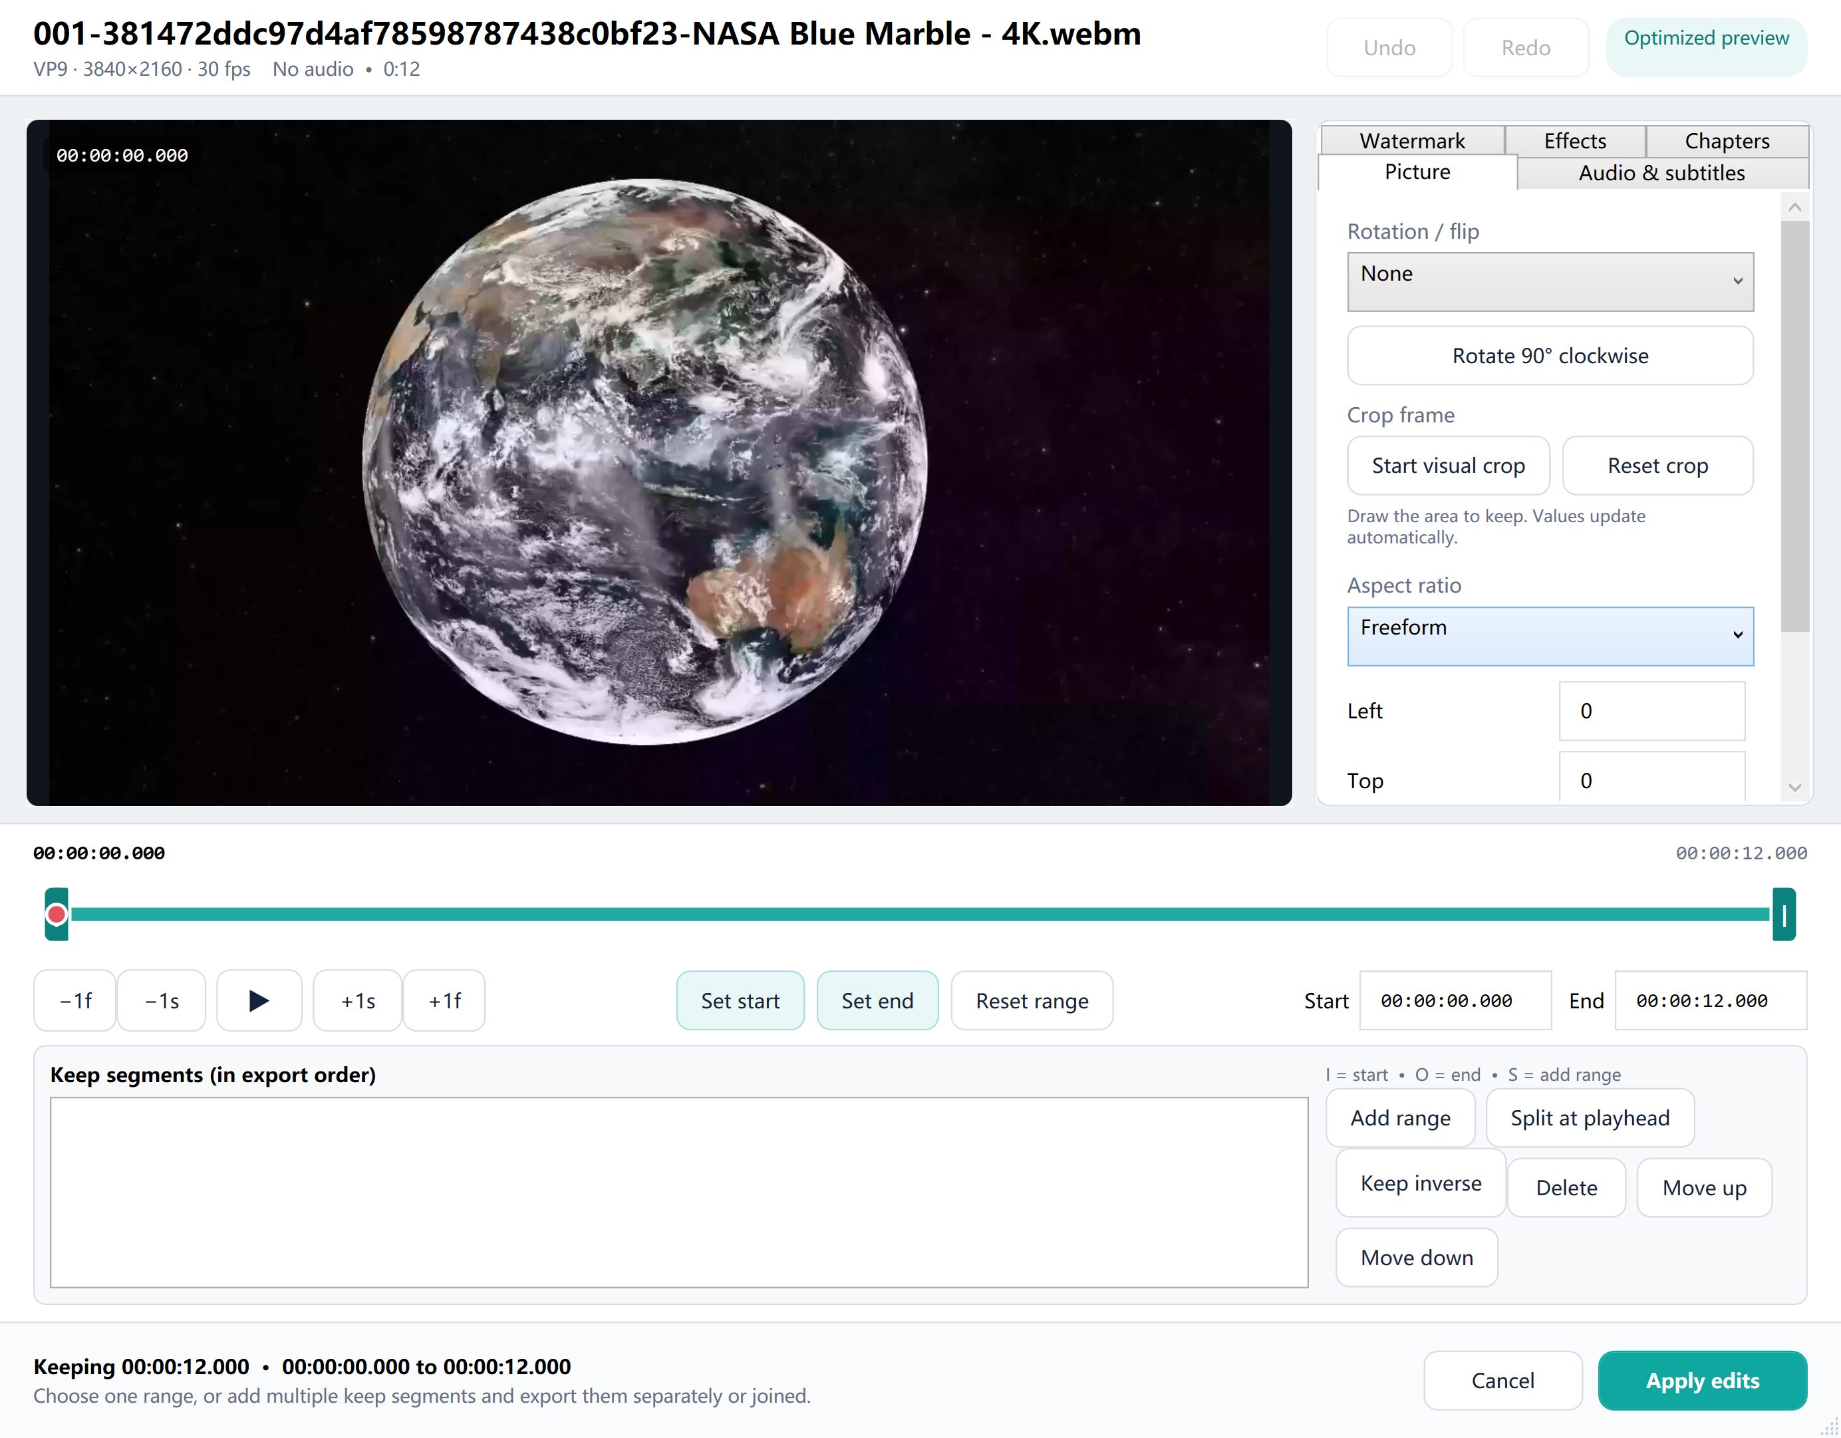
Task: Select the Picture tab
Action: coord(1417,172)
